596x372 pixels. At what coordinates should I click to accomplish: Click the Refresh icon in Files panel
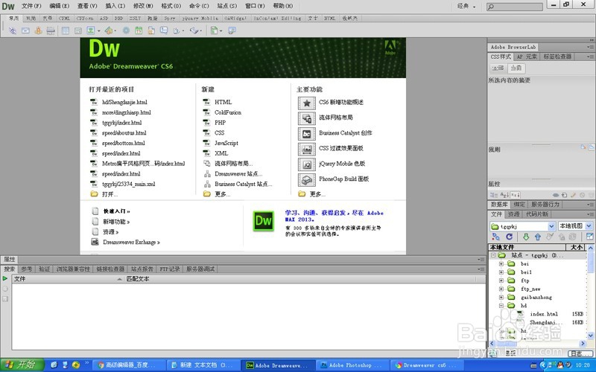[x=510, y=237]
